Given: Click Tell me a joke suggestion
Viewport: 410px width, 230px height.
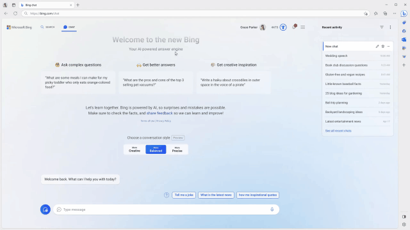Looking at the screenshot, I should pos(184,195).
